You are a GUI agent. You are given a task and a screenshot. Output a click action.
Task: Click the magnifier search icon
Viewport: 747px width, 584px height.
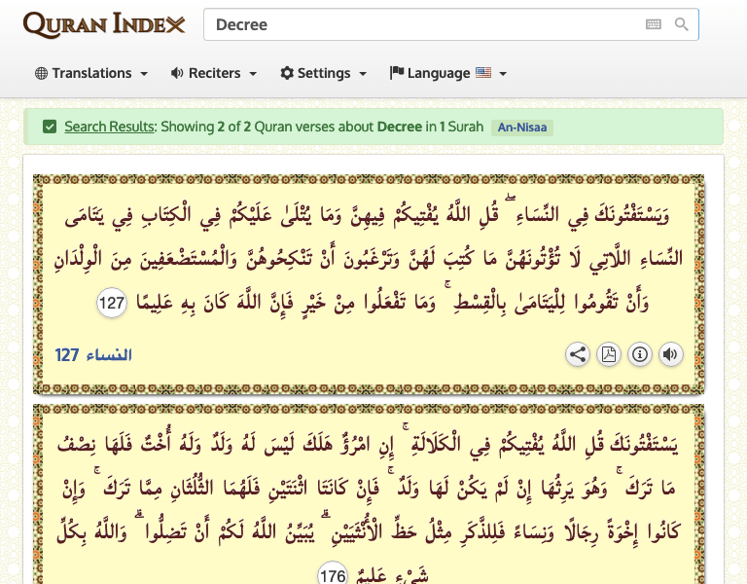pos(681,24)
